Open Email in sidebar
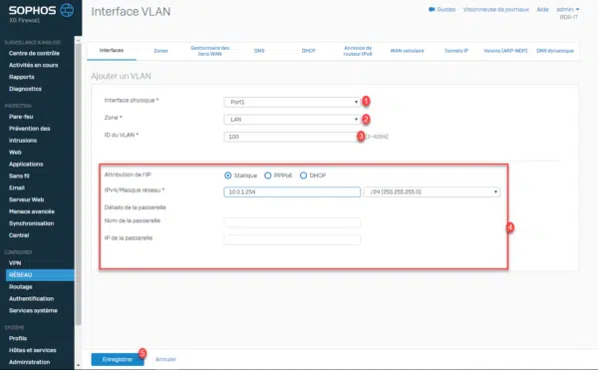The image size is (598, 370). pos(17,187)
